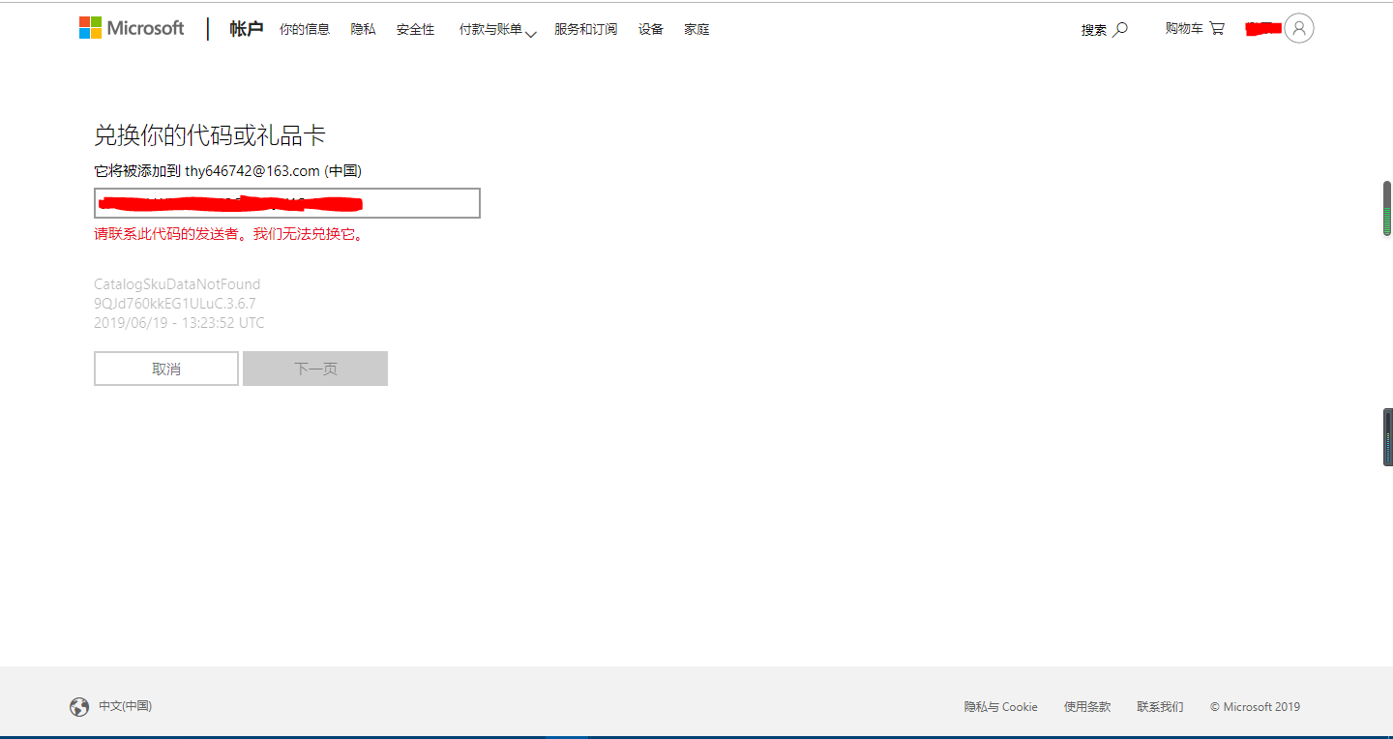Go to the 隐私 tab
The image size is (1393, 739).
point(364,29)
